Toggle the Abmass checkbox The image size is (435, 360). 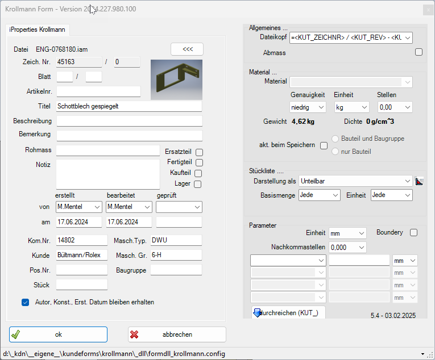419,52
